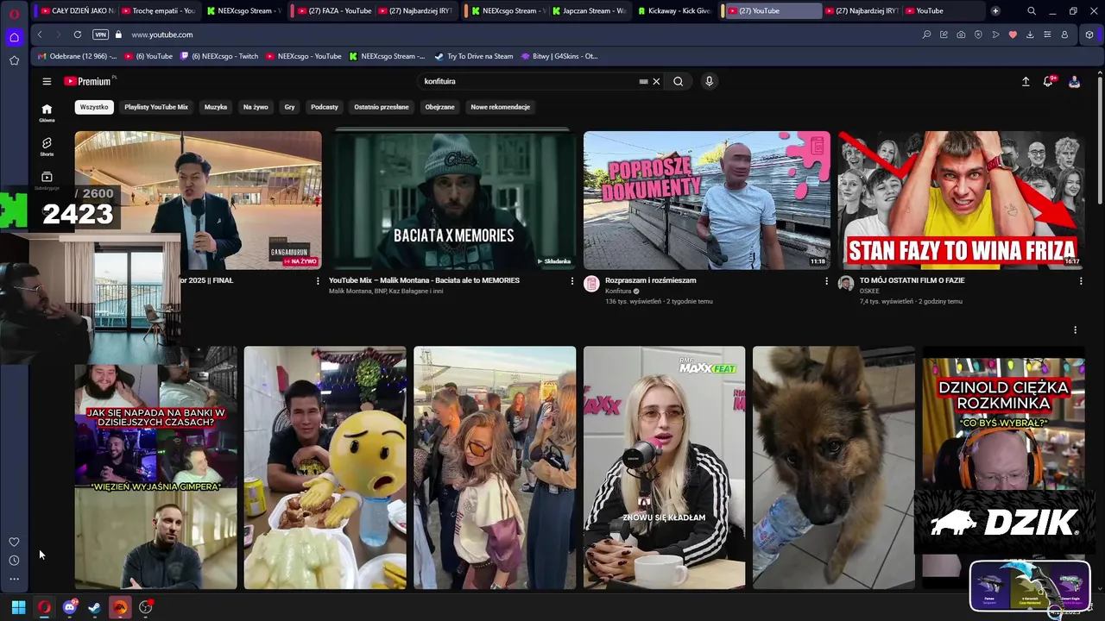Screen dimensions: 1105x621
Task: Start voice search with microphone icon
Action: tap(709, 81)
